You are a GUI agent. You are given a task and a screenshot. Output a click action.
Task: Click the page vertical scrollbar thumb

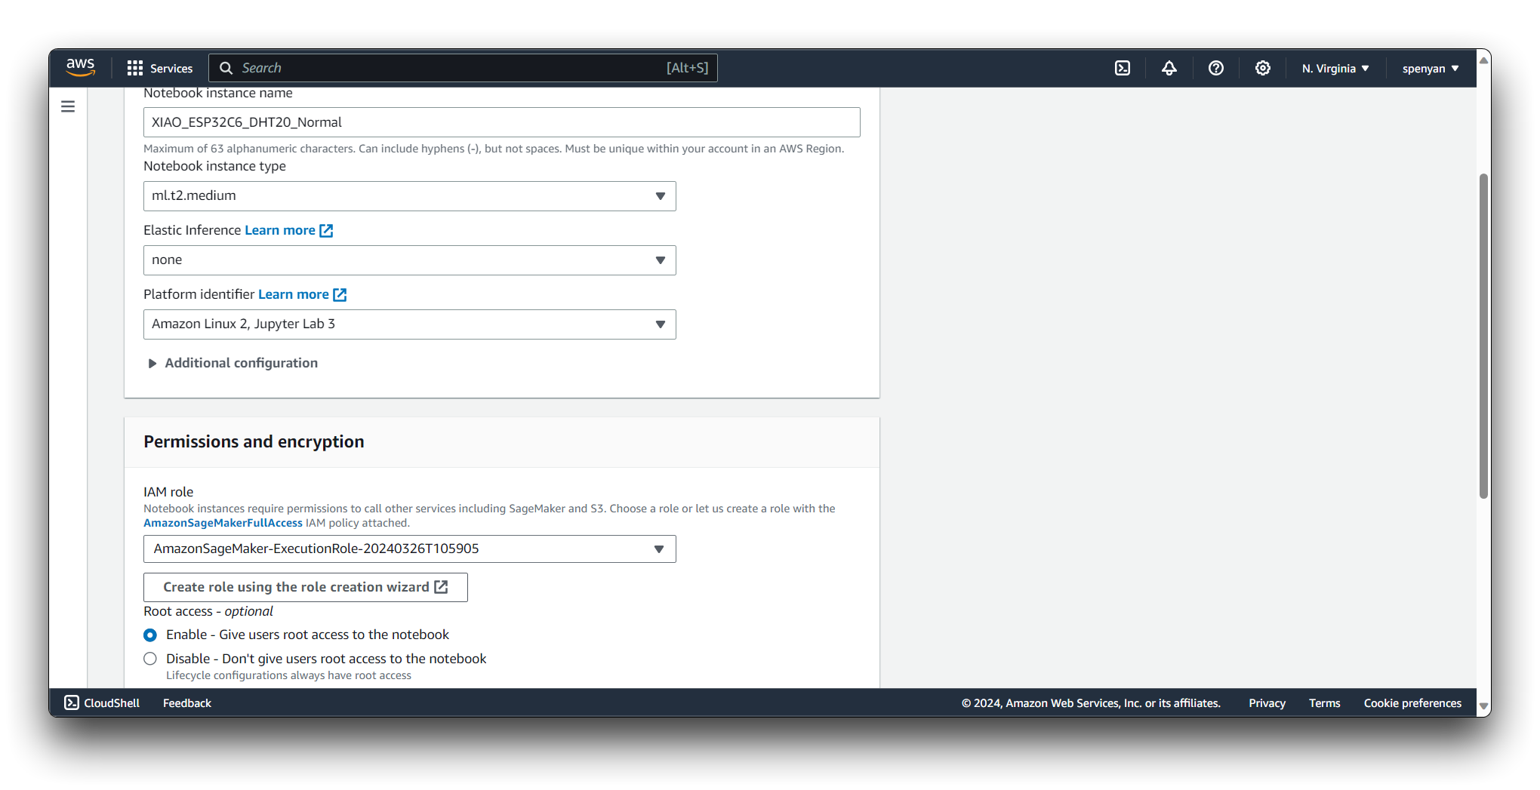(1483, 336)
